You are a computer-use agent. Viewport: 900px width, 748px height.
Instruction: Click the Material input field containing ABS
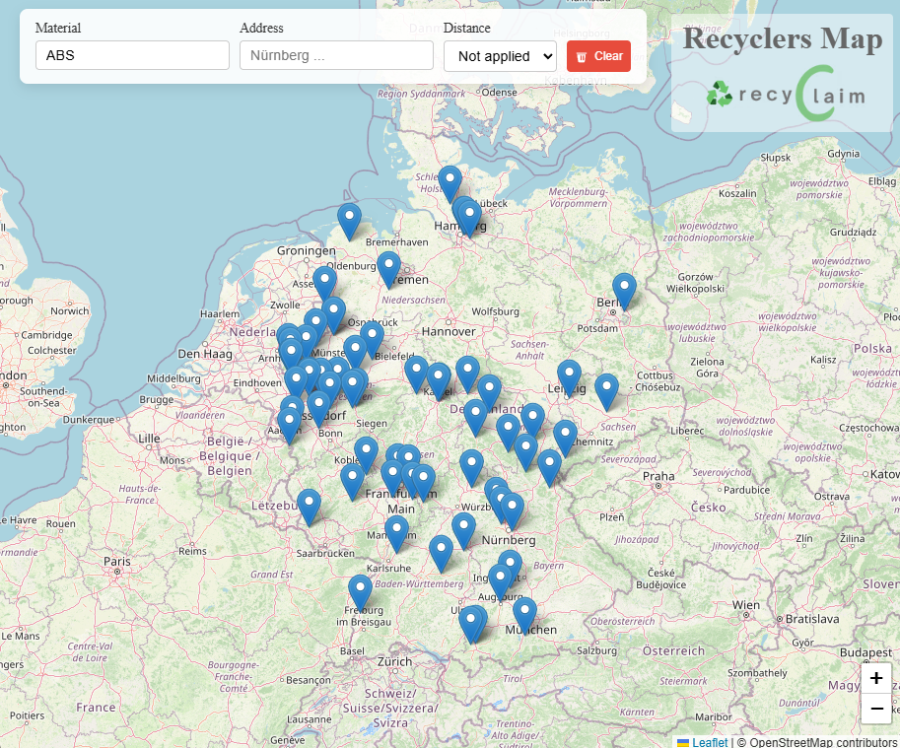point(132,55)
